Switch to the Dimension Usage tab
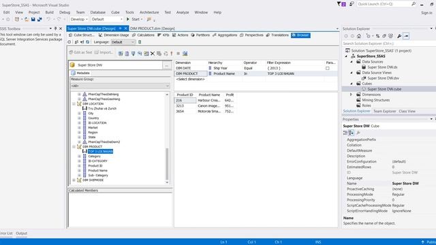 click(114, 35)
